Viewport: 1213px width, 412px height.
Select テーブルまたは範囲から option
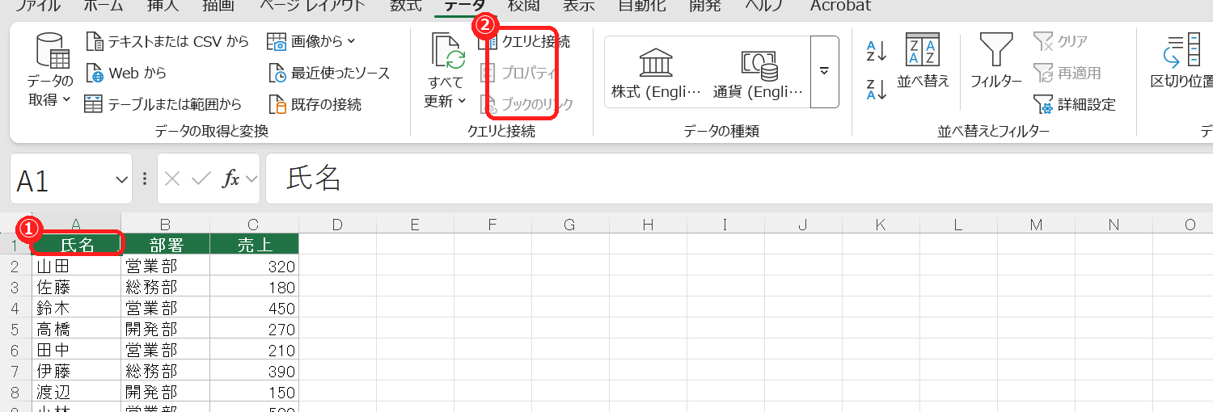pos(163,104)
